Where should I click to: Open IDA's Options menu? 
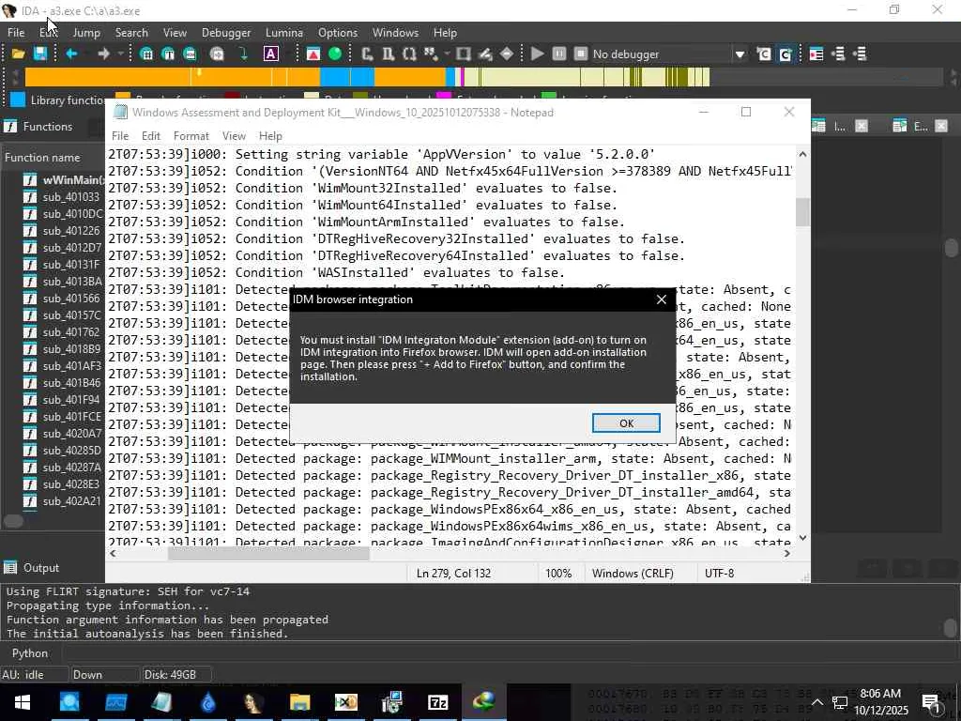(x=338, y=33)
